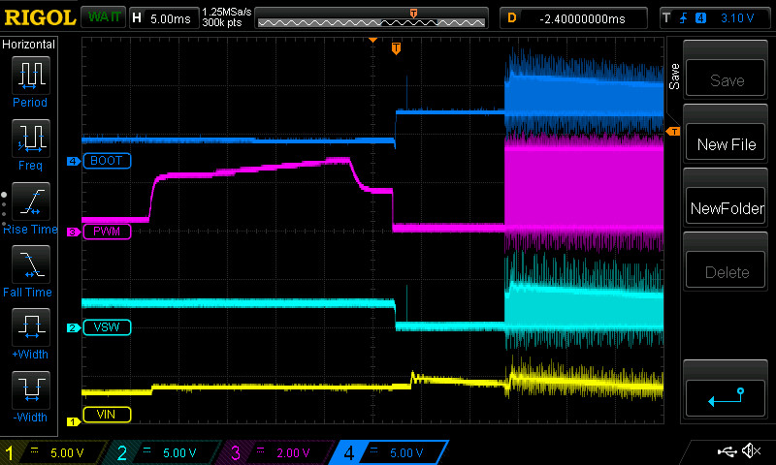Click the RIGOL logo

tap(40, 17)
